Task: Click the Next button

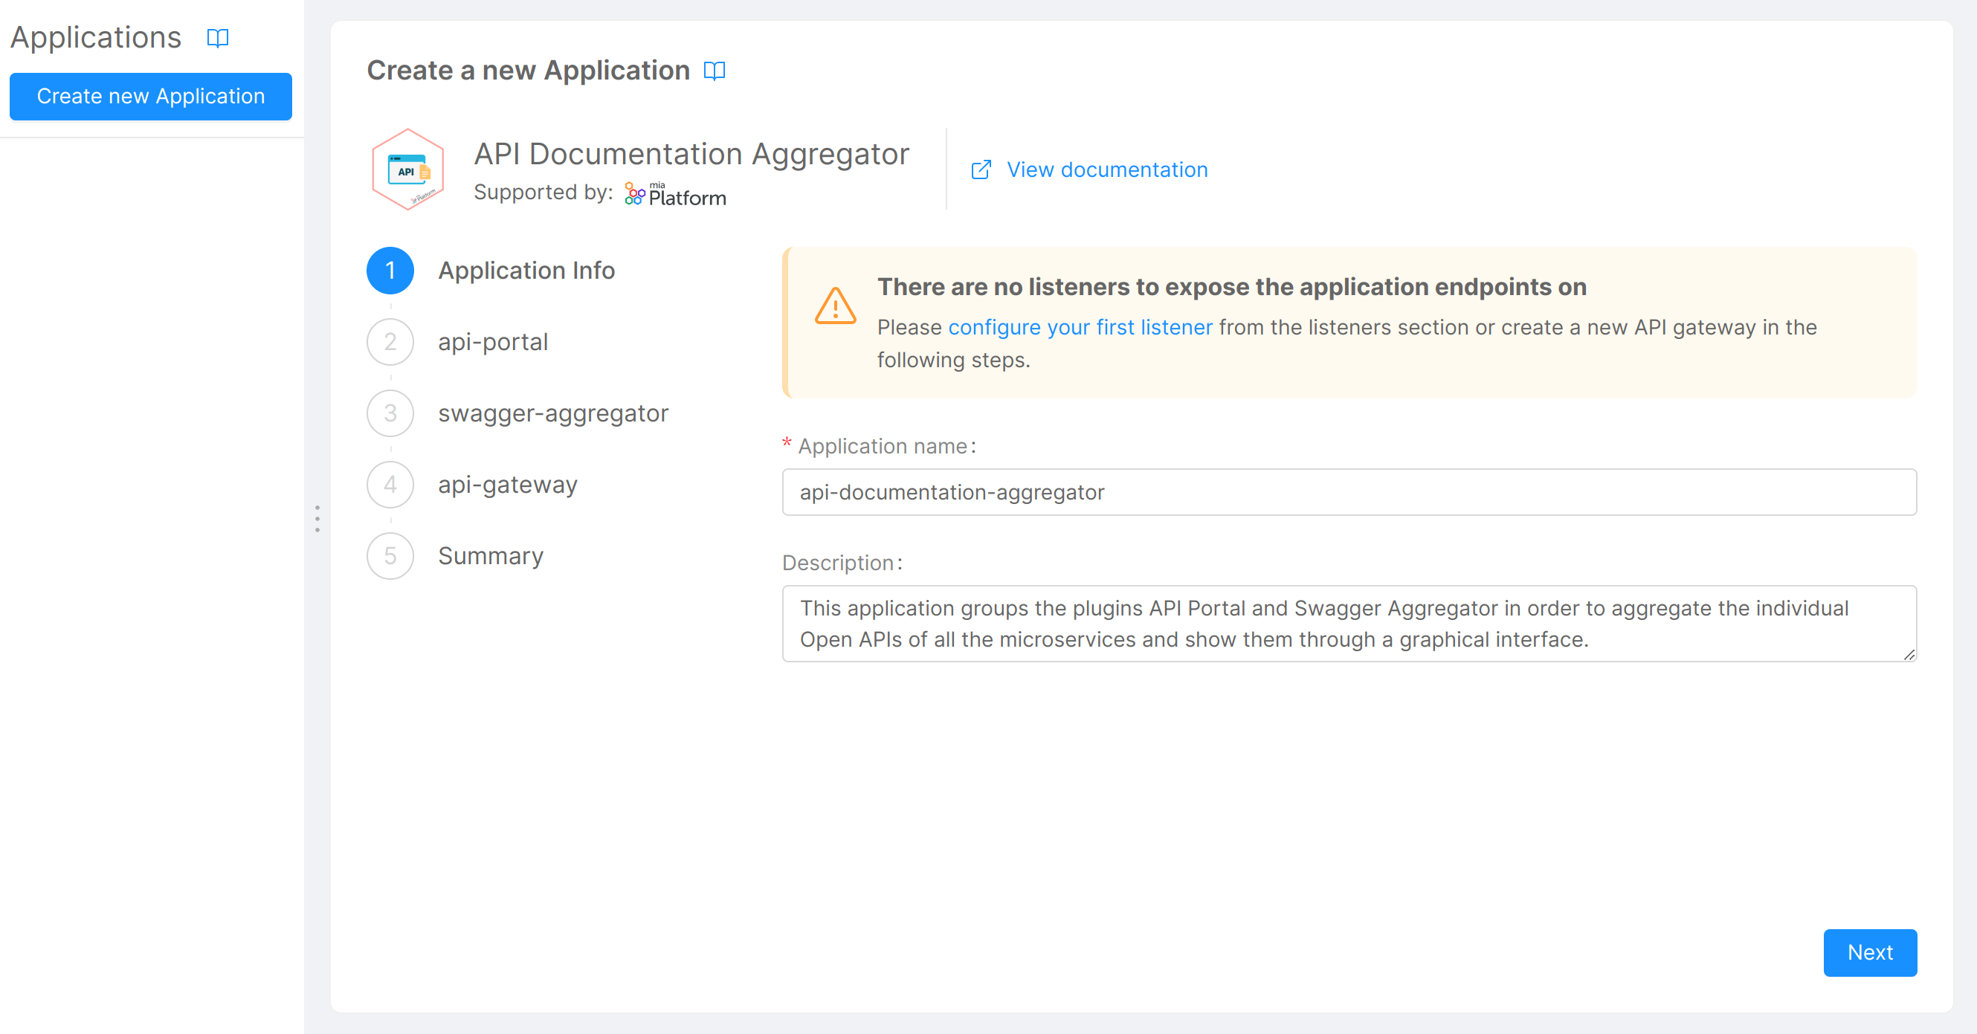Action: (x=1871, y=953)
